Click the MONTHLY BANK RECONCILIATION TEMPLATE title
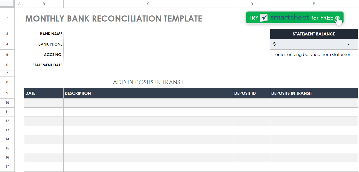This screenshot has width=359, height=172. coord(114,18)
